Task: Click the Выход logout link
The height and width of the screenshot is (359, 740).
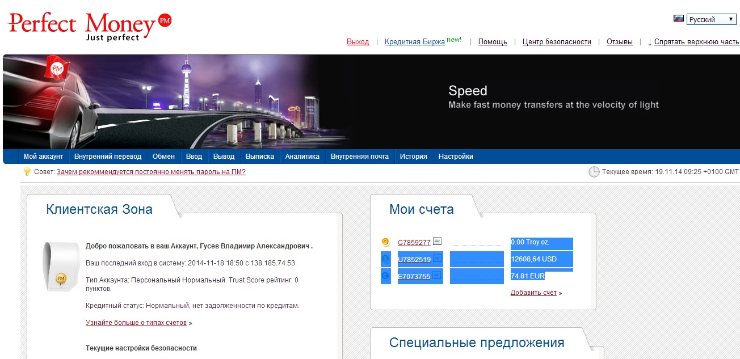Action: coord(358,42)
